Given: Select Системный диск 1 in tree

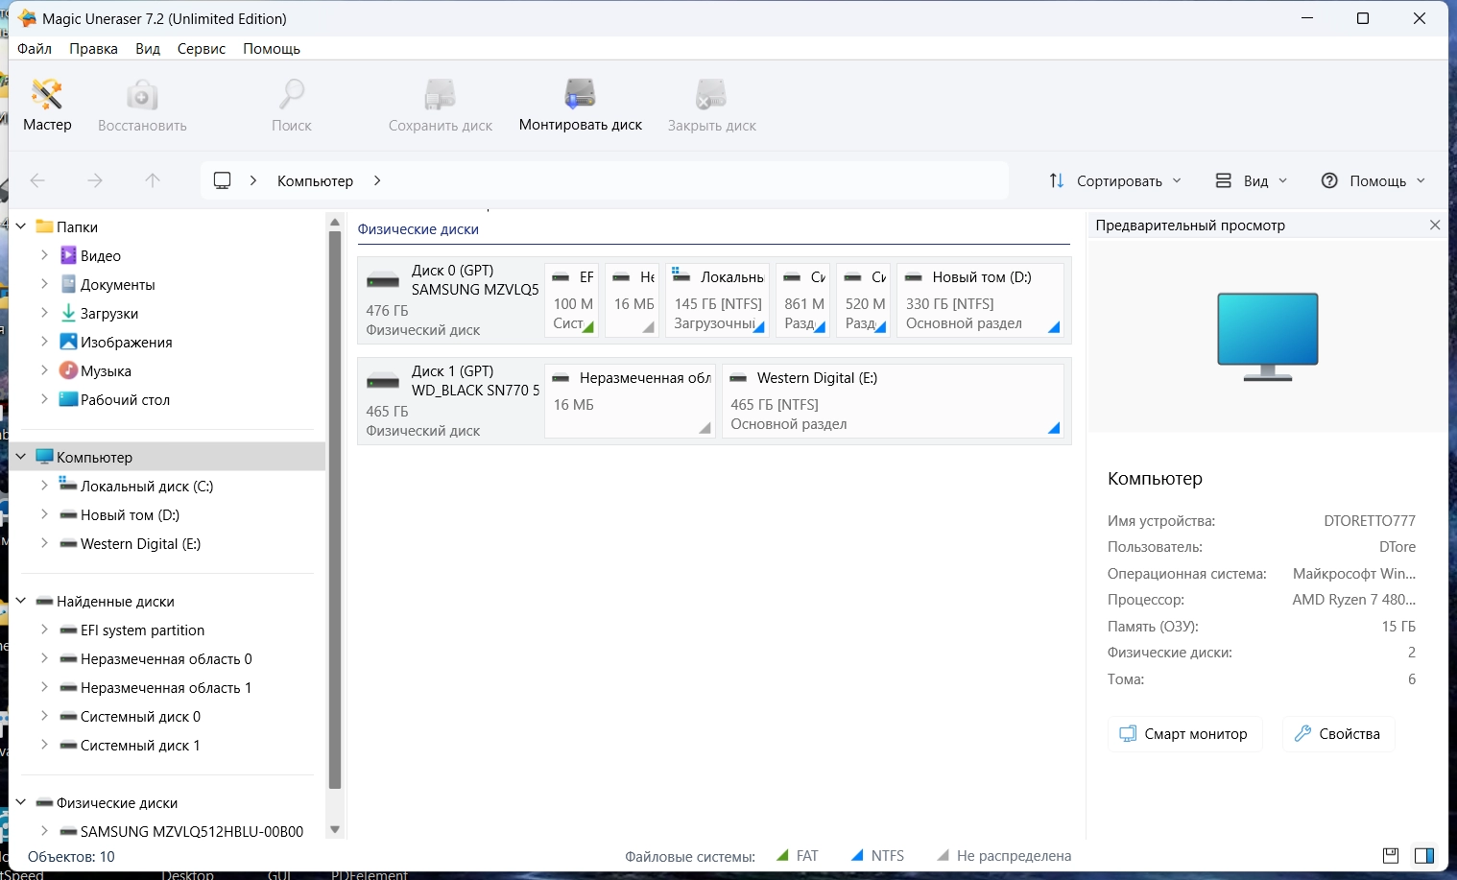Looking at the screenshot, I should tap(140, 745).
